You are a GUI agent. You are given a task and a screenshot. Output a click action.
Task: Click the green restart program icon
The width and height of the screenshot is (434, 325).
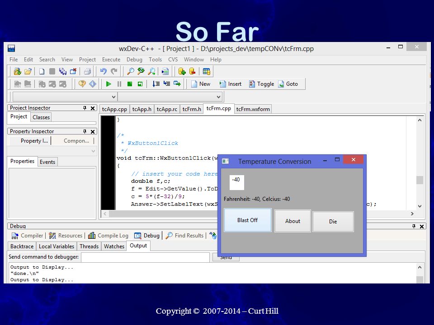(x=140, y=84)
